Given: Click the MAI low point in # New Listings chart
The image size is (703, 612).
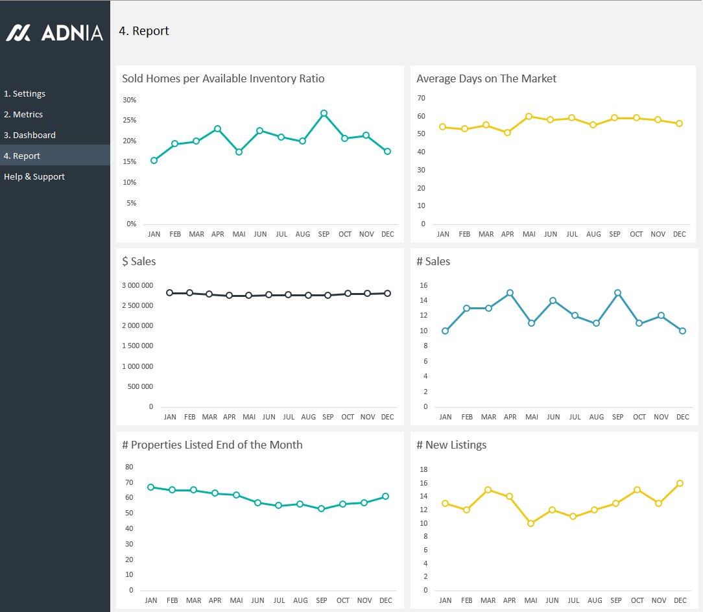Looking at the screenshot, I should (530, 523).
